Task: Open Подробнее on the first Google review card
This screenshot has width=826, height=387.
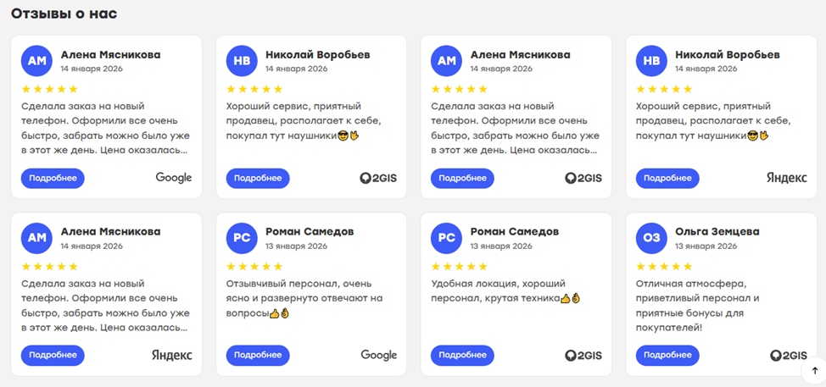Action: click(53, 178)
